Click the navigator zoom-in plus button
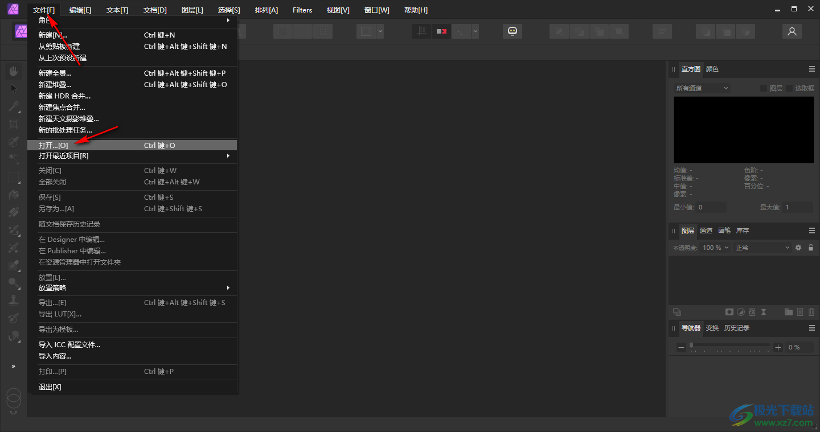 point(778,347)
